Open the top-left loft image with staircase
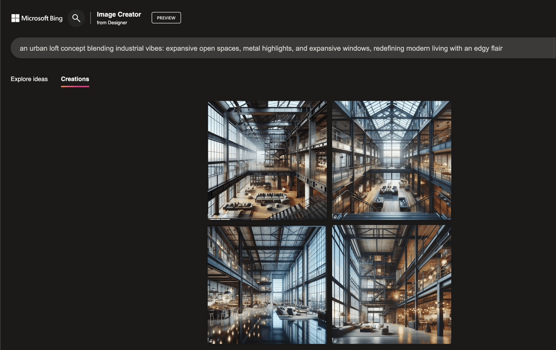 tap(267, 160)
